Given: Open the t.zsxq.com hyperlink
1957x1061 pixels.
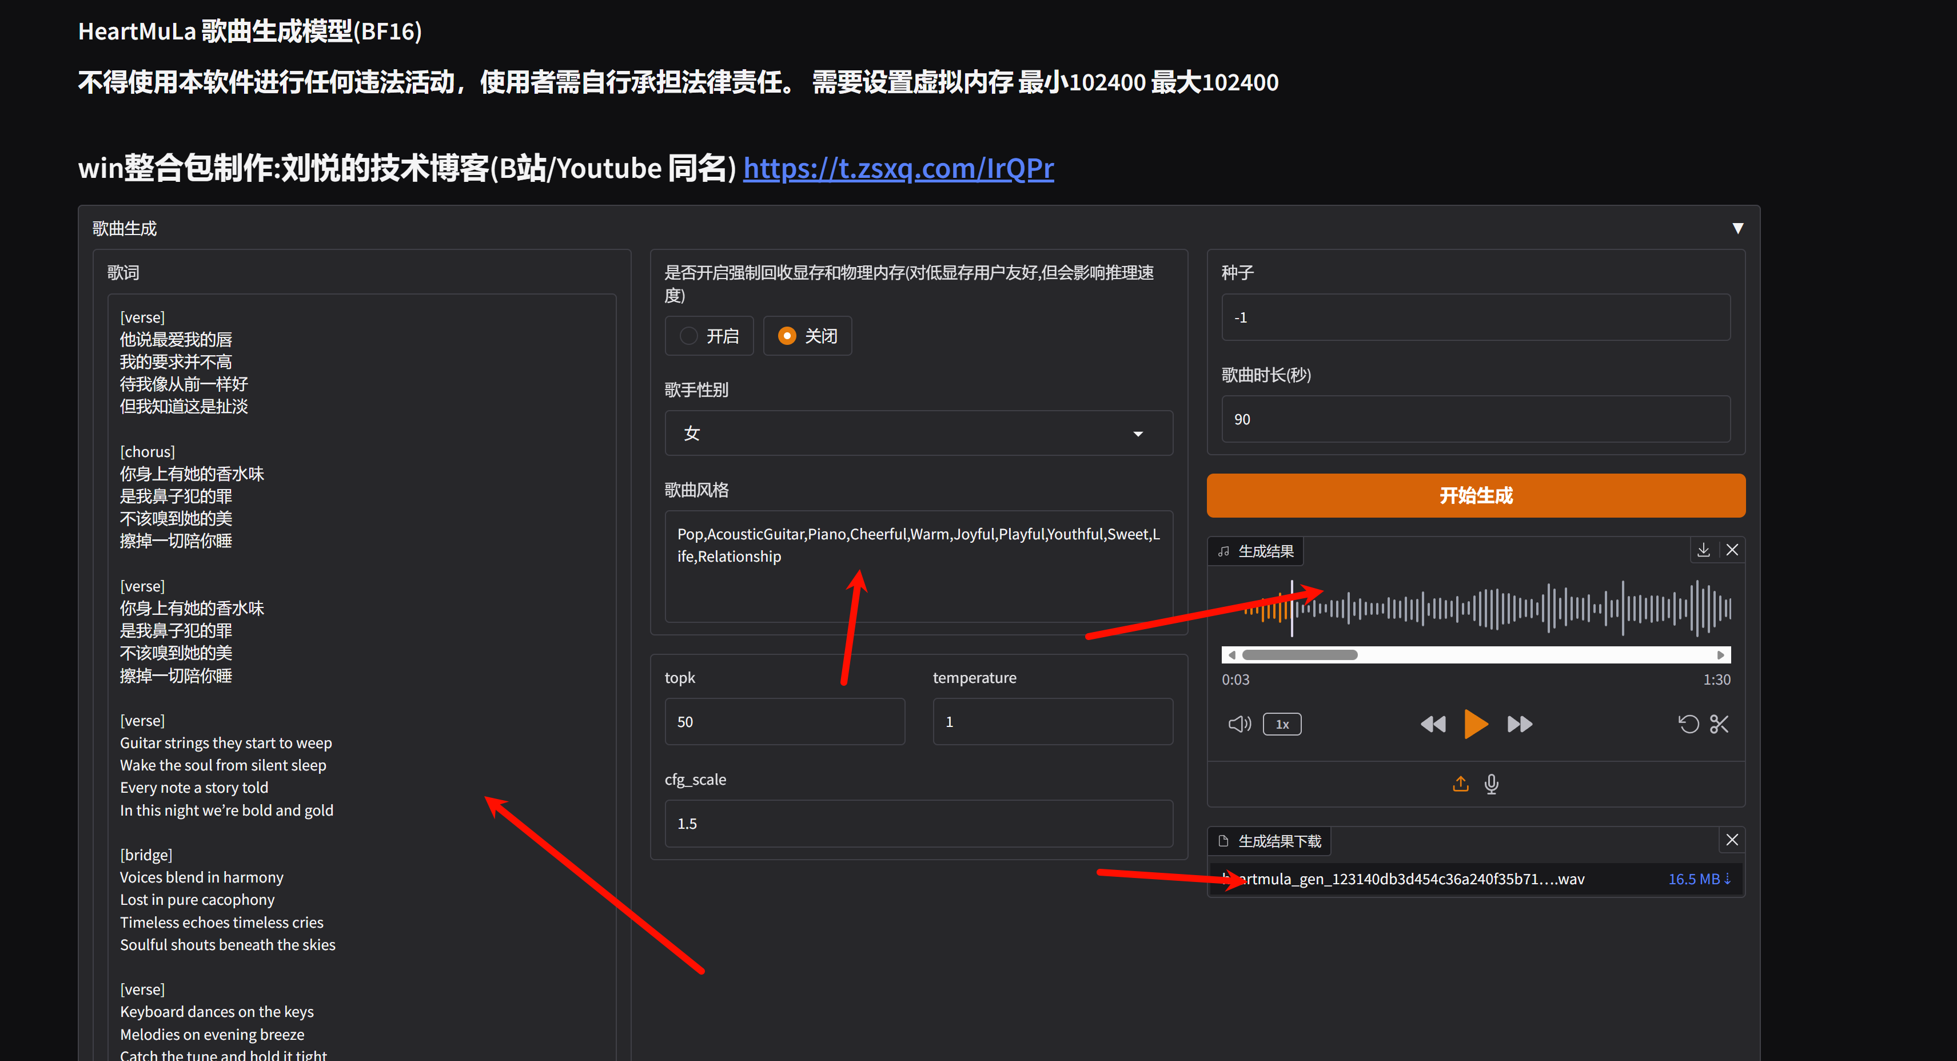Looking at the screenshot, I should (x=898, y=168).
